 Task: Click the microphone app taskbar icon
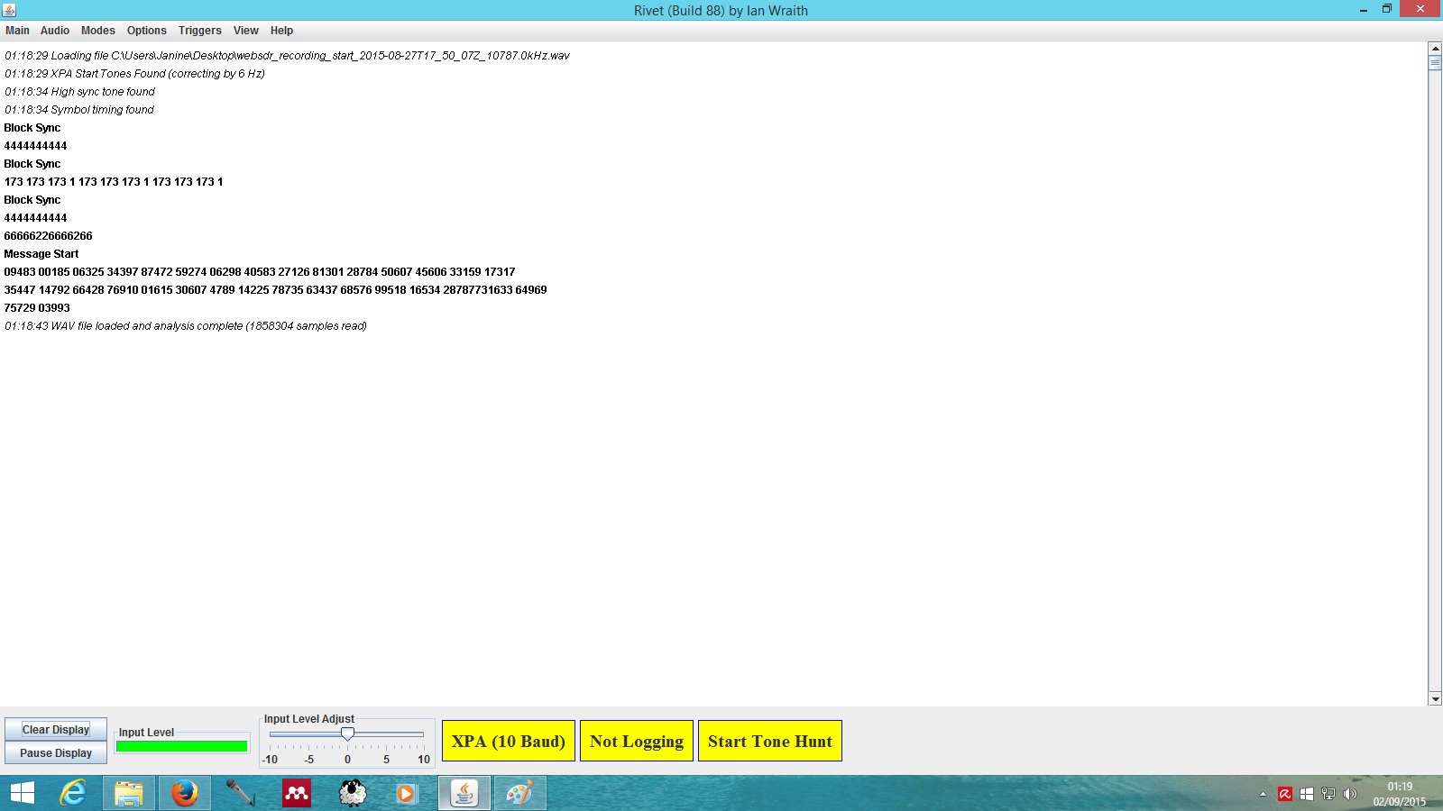240,793
